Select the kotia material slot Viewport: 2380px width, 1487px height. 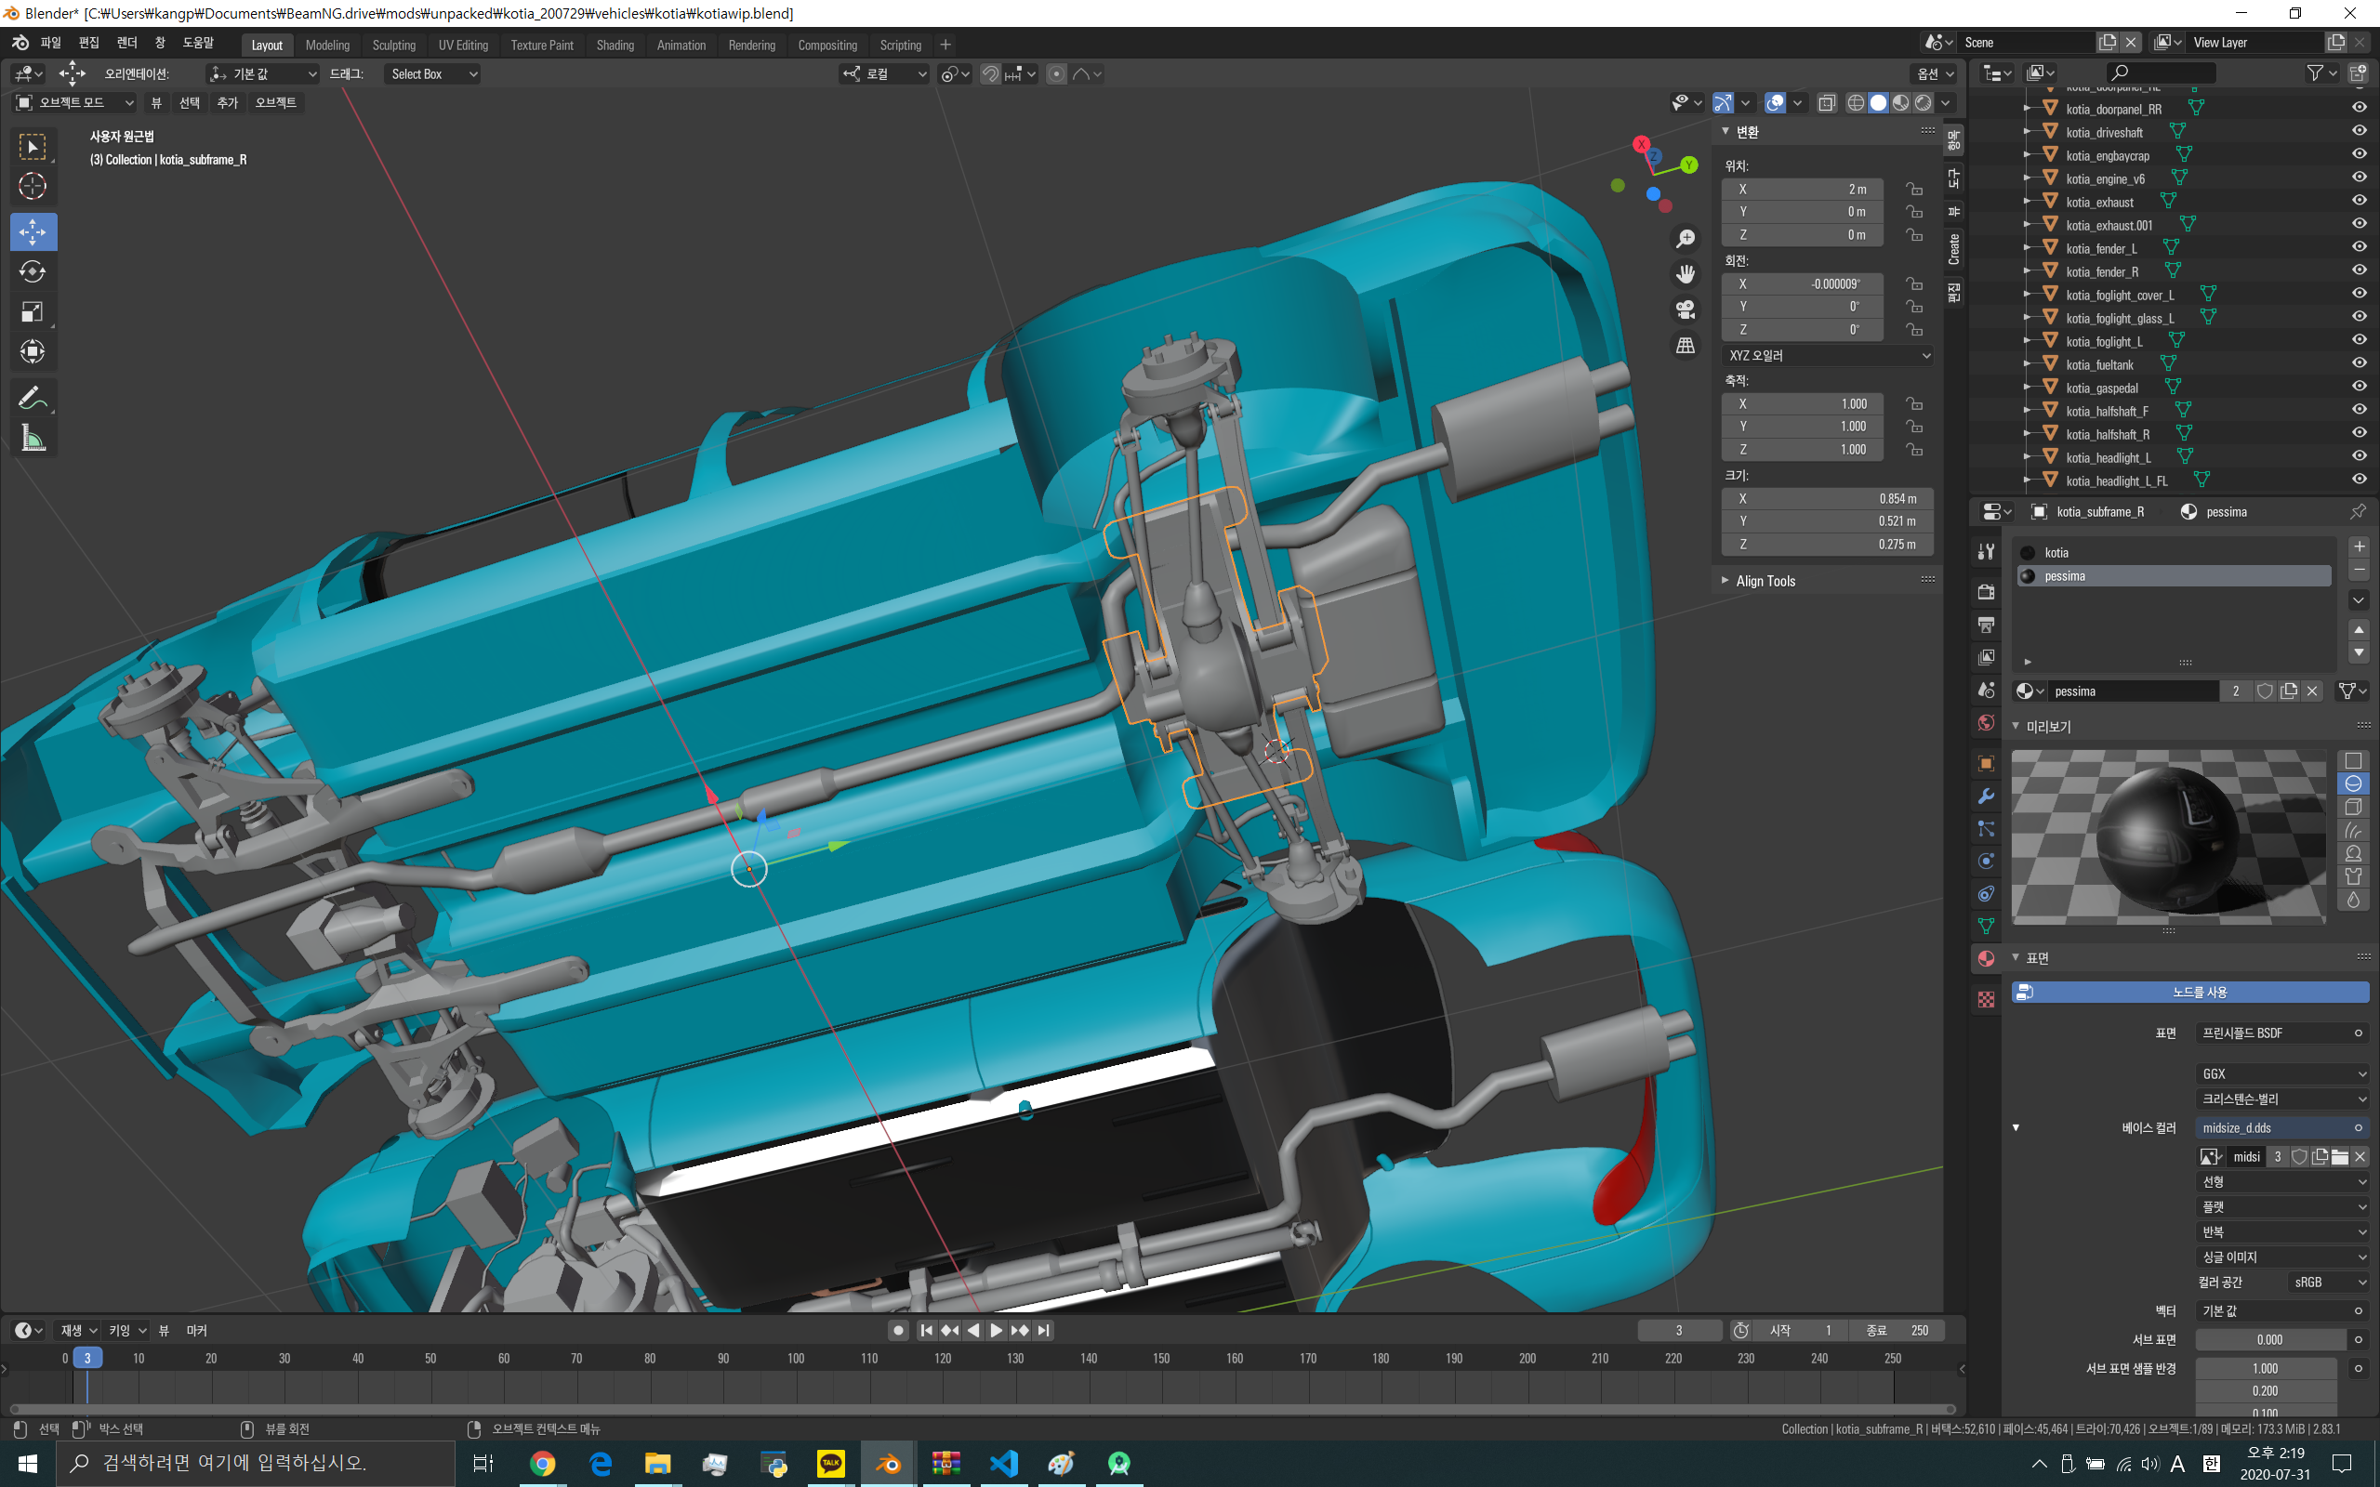(2174, 553)
